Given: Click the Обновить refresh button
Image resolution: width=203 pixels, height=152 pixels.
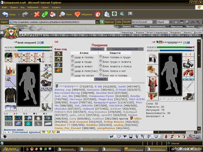Looking at the screenshot, I should (x=97, y=49).
